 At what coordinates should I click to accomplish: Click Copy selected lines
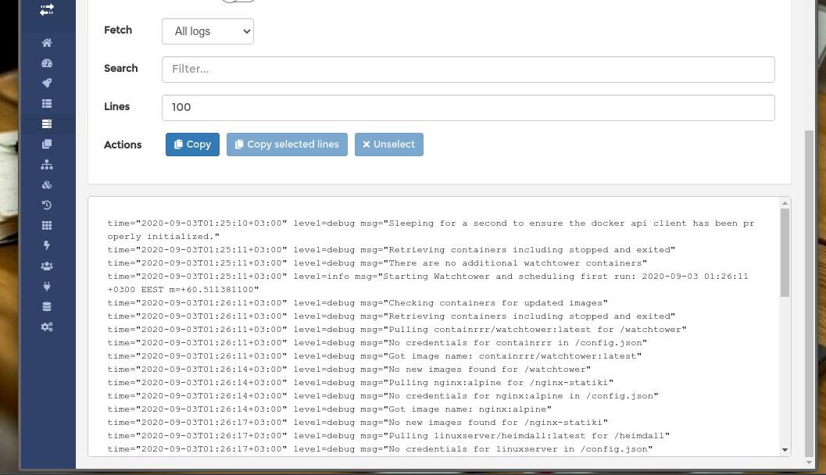point(286,144)
